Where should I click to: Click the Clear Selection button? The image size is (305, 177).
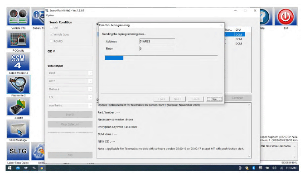70,124
